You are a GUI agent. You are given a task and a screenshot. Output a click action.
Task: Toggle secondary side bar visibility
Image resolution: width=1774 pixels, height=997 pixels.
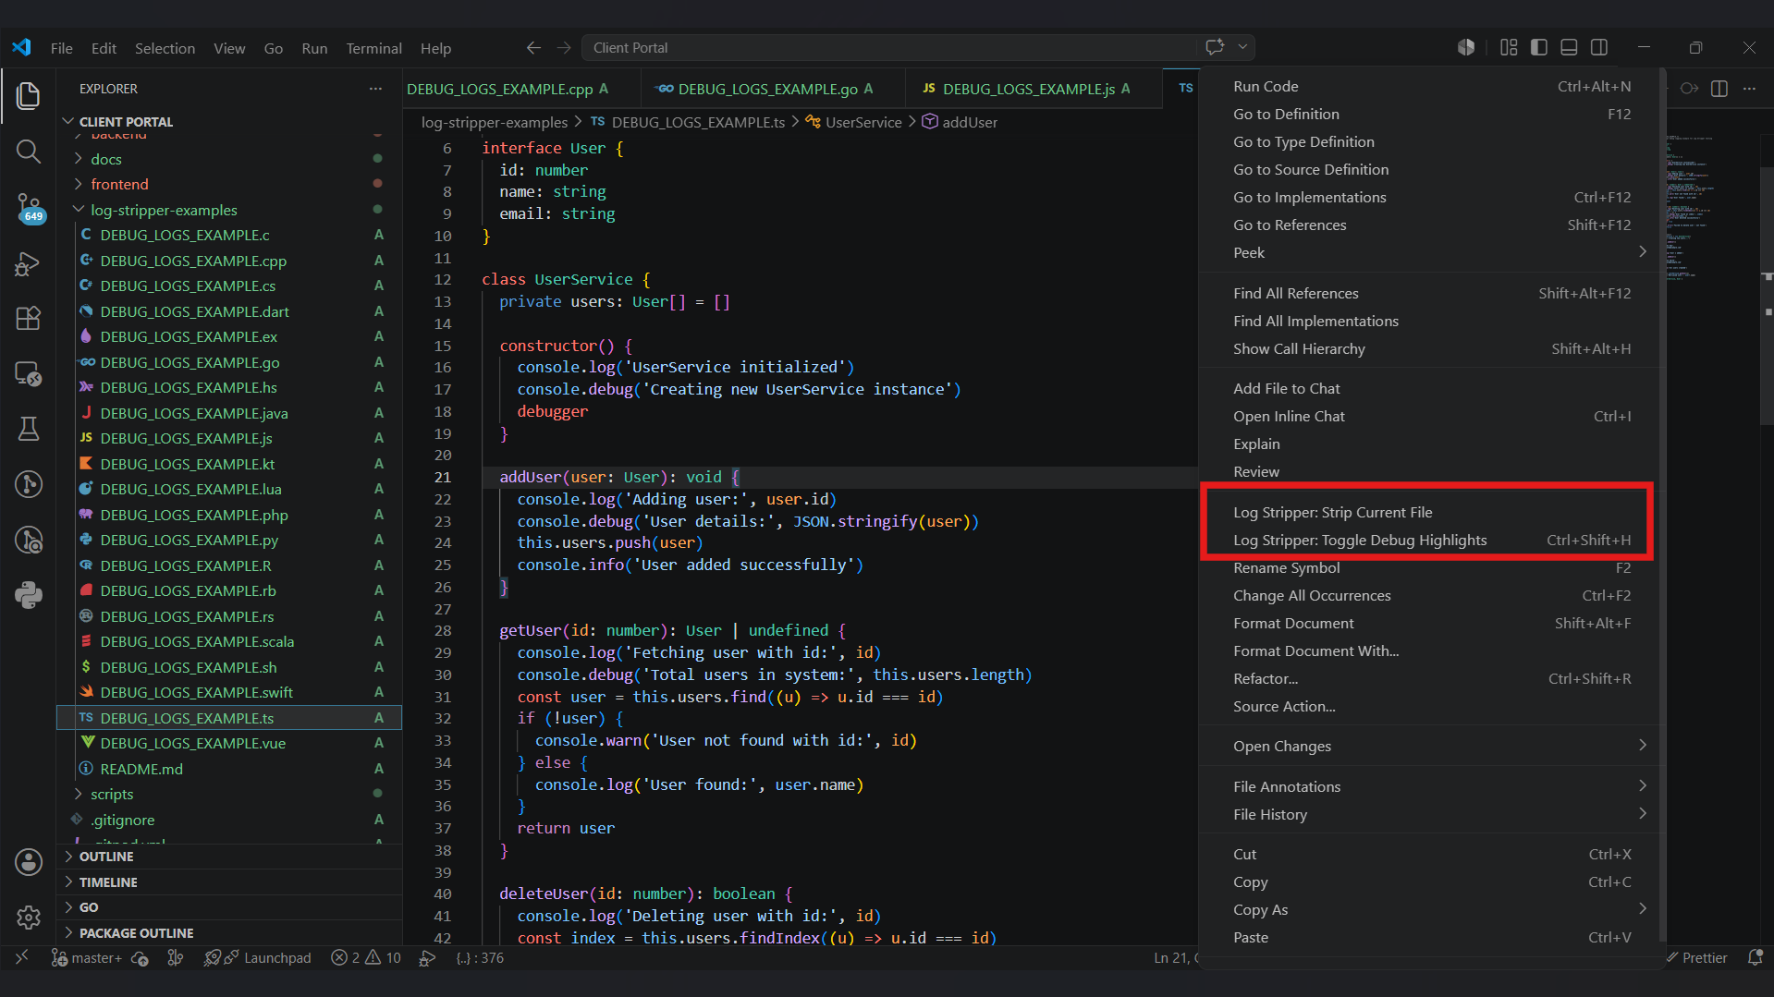pyautogui.click(x=1599, y=47)
